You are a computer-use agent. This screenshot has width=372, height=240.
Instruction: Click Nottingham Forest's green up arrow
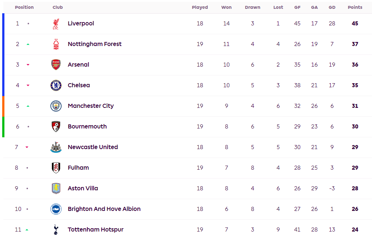click(x=28, y=44)
